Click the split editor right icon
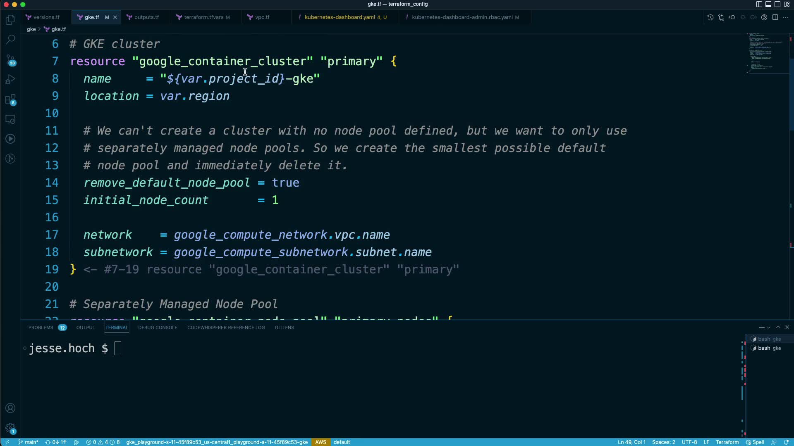The height and width of the screenshot is (446, 794). (x=775, y=17)
